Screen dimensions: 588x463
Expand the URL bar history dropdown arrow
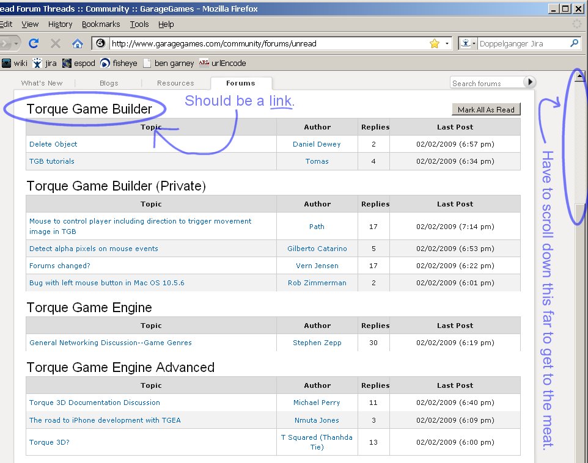point(447,44)
